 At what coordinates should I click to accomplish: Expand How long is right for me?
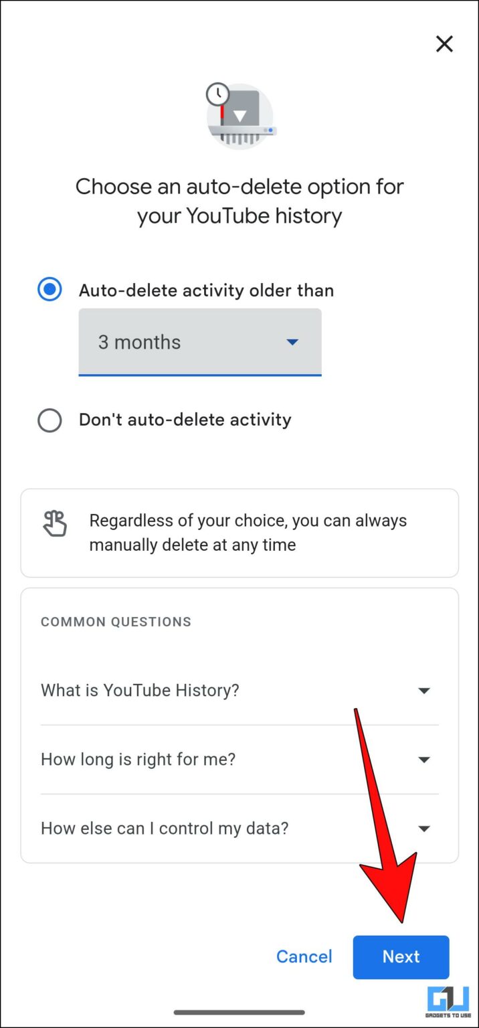[424, 759]
